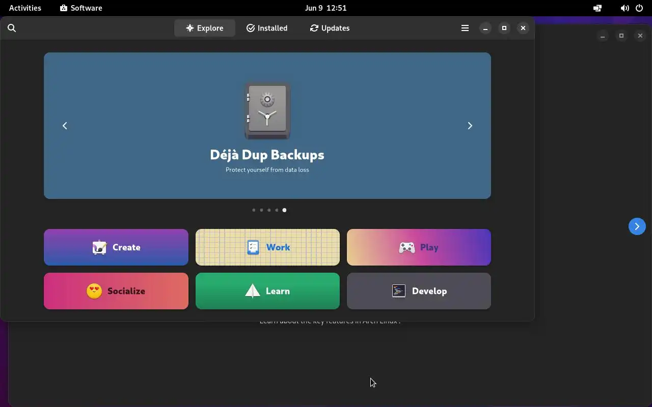Open Déjà Dup Backups featured title
Image resolution: width=652 pixels, height=407 pixels.
267,155
